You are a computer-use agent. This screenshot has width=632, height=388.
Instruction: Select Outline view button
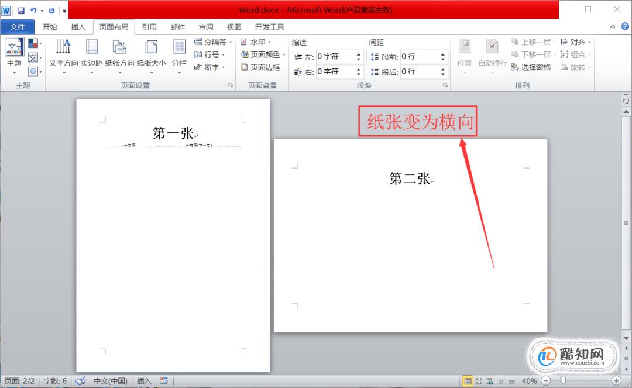[500, 381]
